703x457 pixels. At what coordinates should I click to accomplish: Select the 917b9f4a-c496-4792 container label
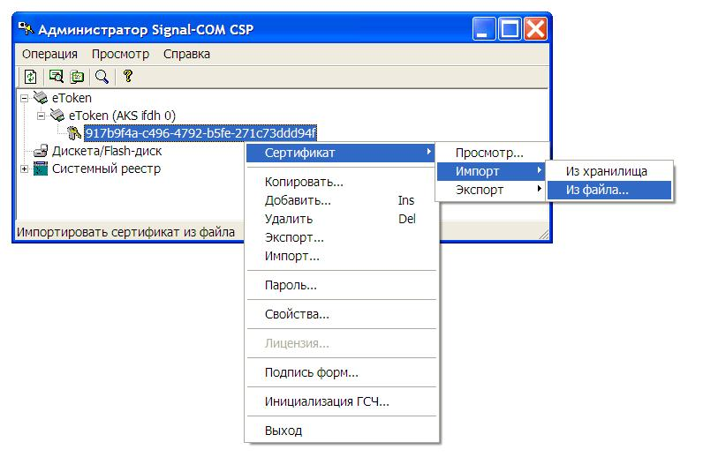click(x=200, y=133)
